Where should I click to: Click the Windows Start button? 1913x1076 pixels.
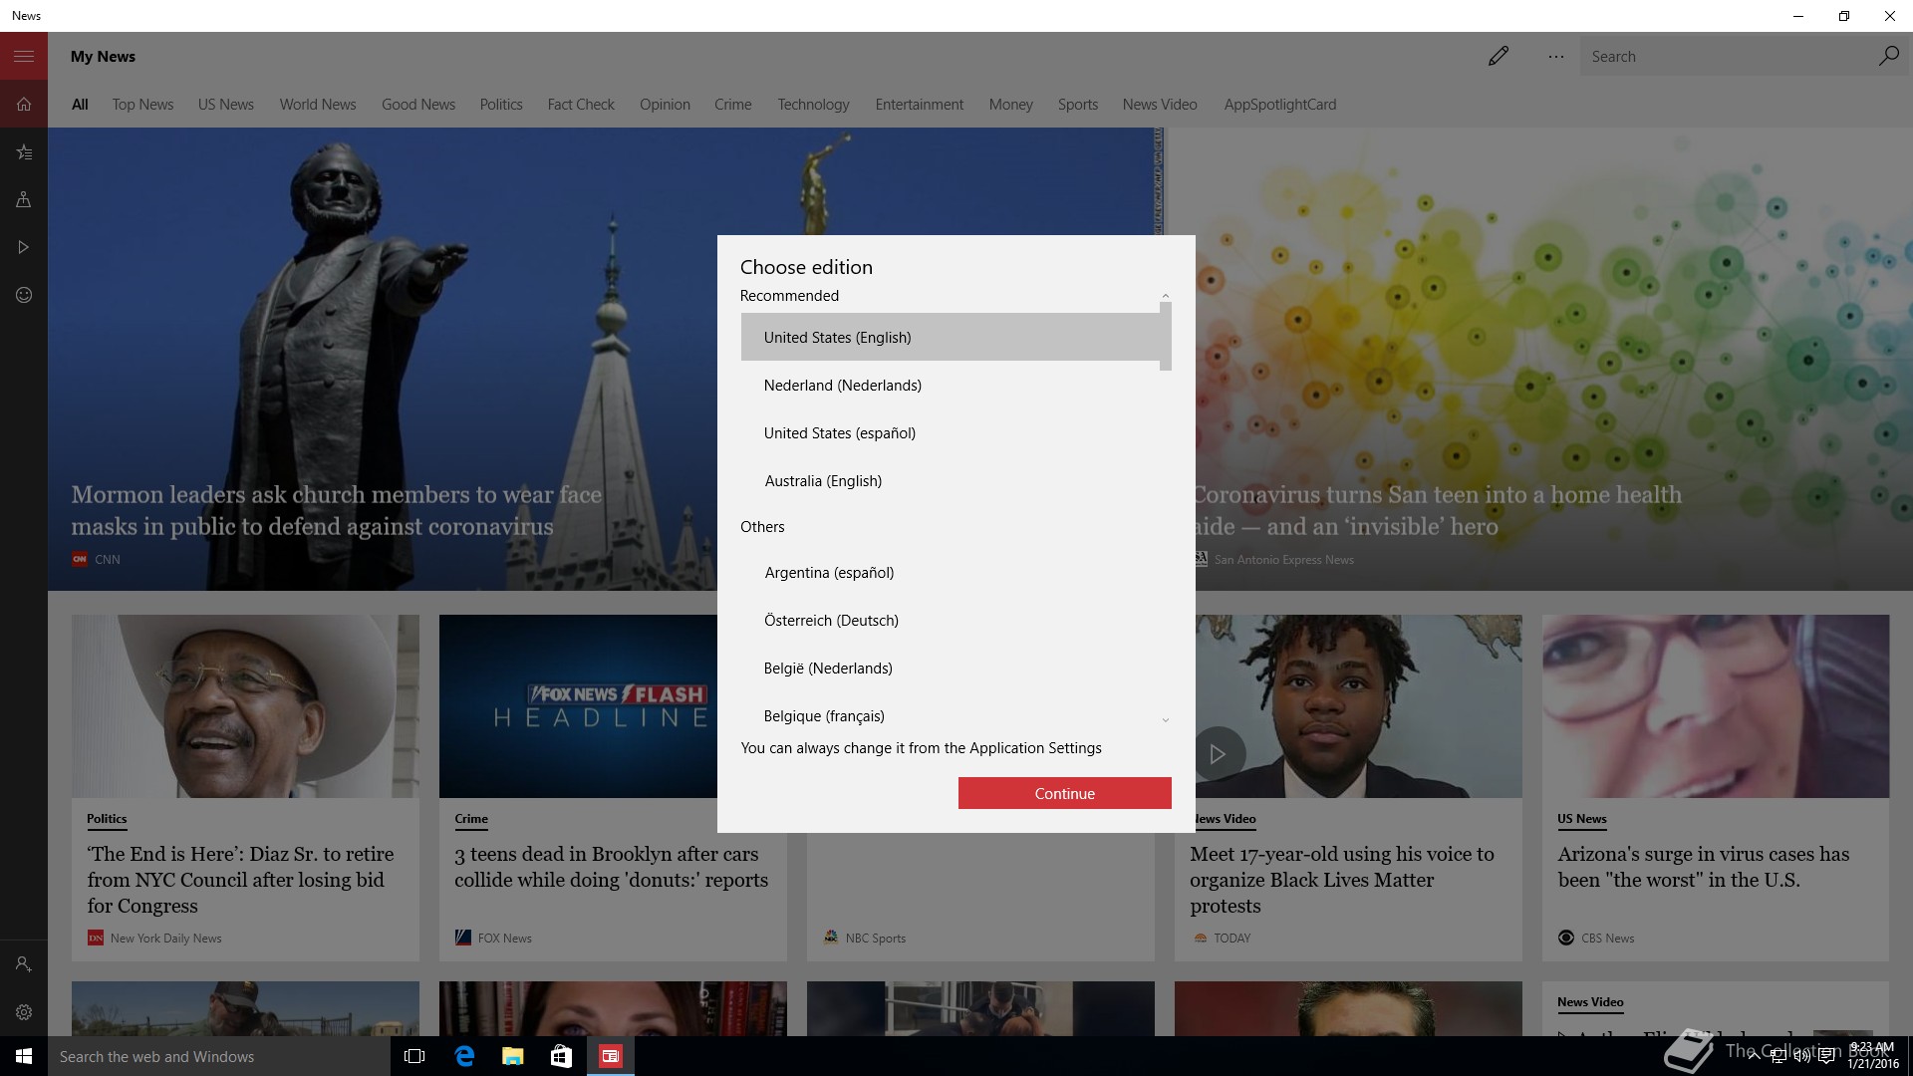click(x=24, y=1056)
